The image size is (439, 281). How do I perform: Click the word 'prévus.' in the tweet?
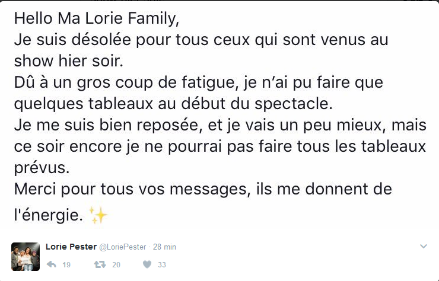pos(42,167)
